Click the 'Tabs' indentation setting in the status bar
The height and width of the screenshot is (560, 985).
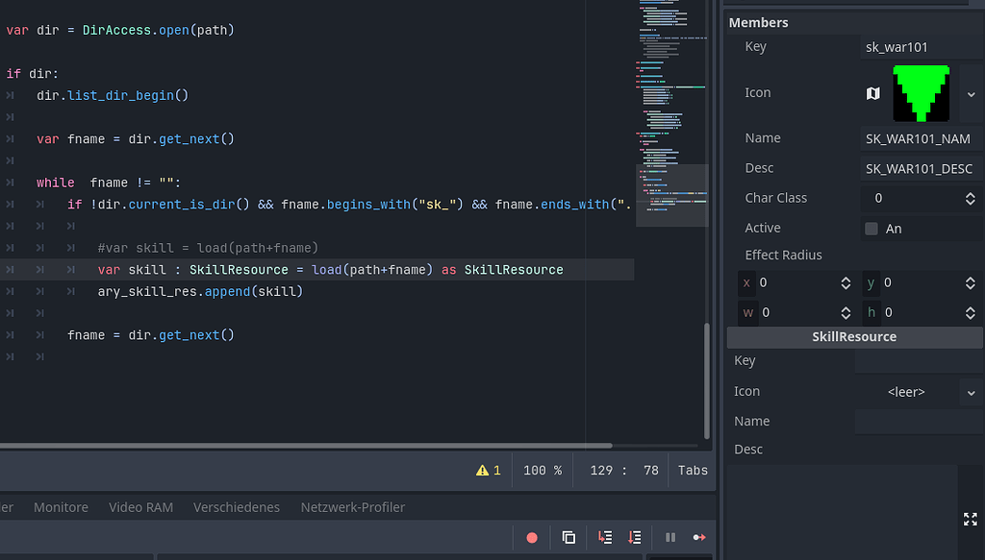point(692,470)
